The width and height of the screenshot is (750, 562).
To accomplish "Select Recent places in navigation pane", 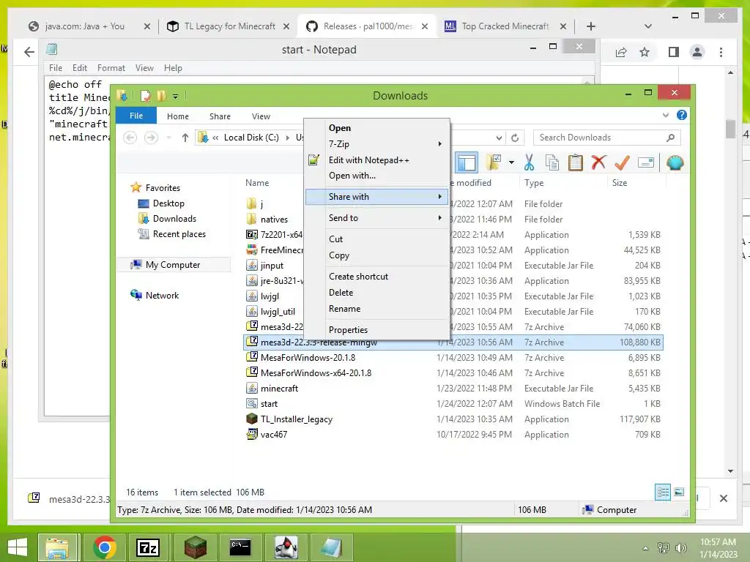I will 171,233.
